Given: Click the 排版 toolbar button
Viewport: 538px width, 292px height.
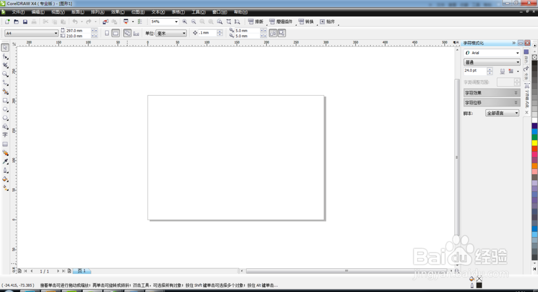Looking at the screenshot, I should (x=256, y=22).
